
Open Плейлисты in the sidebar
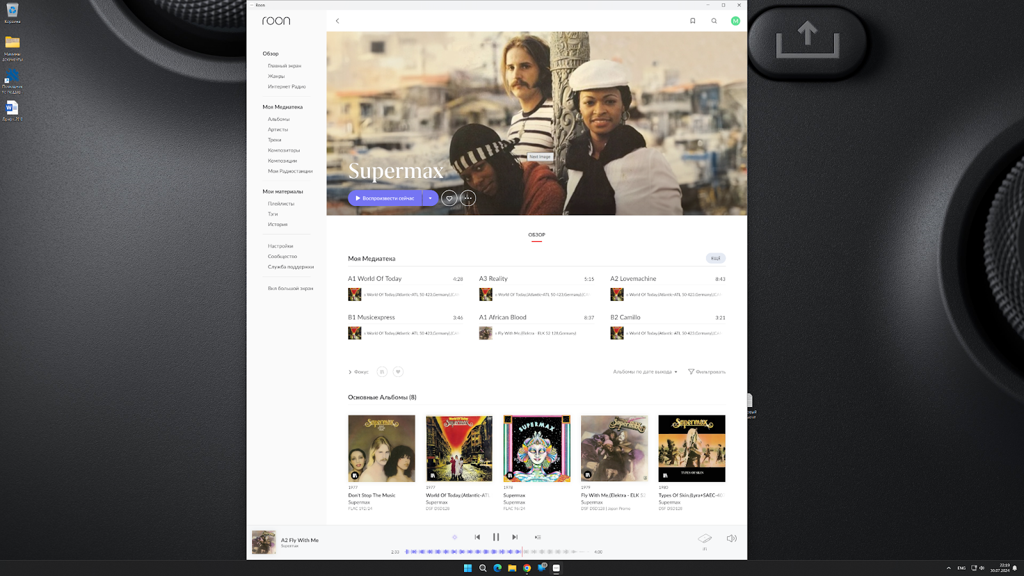281,204
